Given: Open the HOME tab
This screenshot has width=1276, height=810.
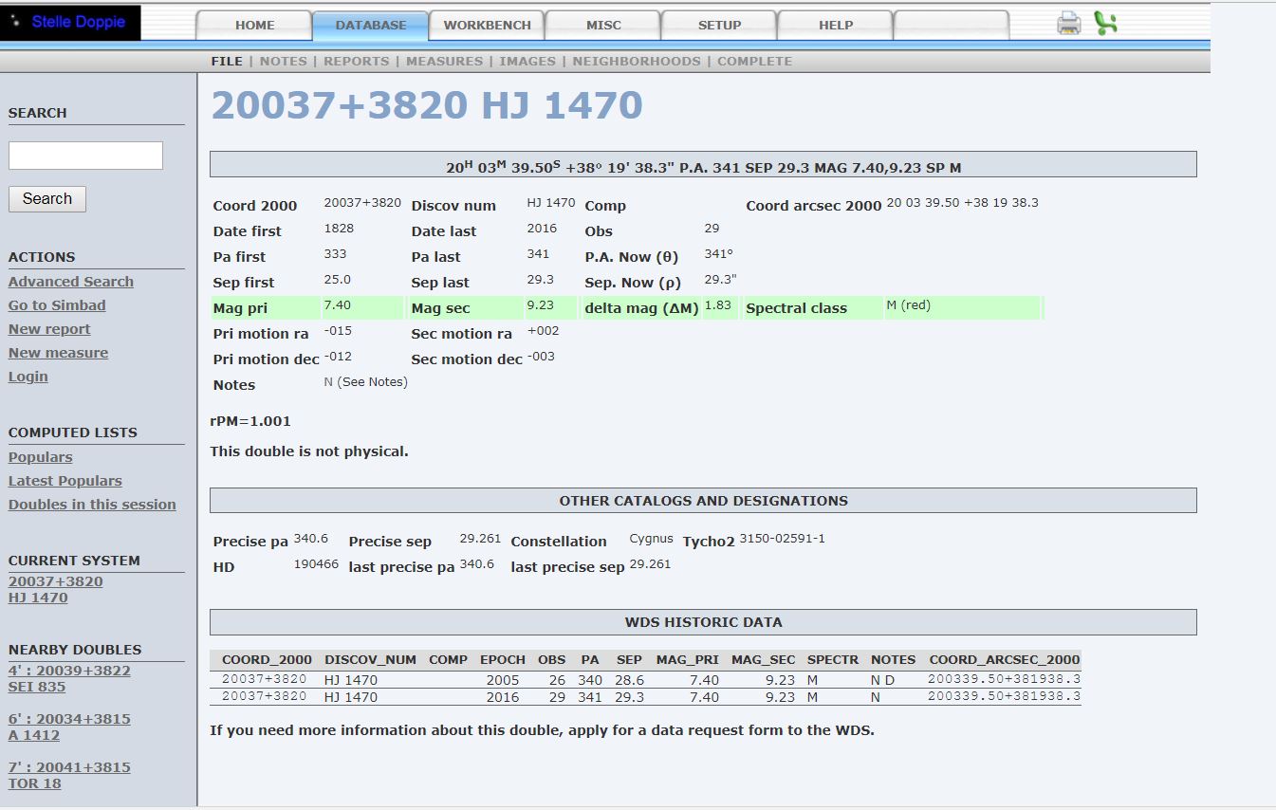Looking at the screenshot, I should pyautogui.click(x=254, y=26).
